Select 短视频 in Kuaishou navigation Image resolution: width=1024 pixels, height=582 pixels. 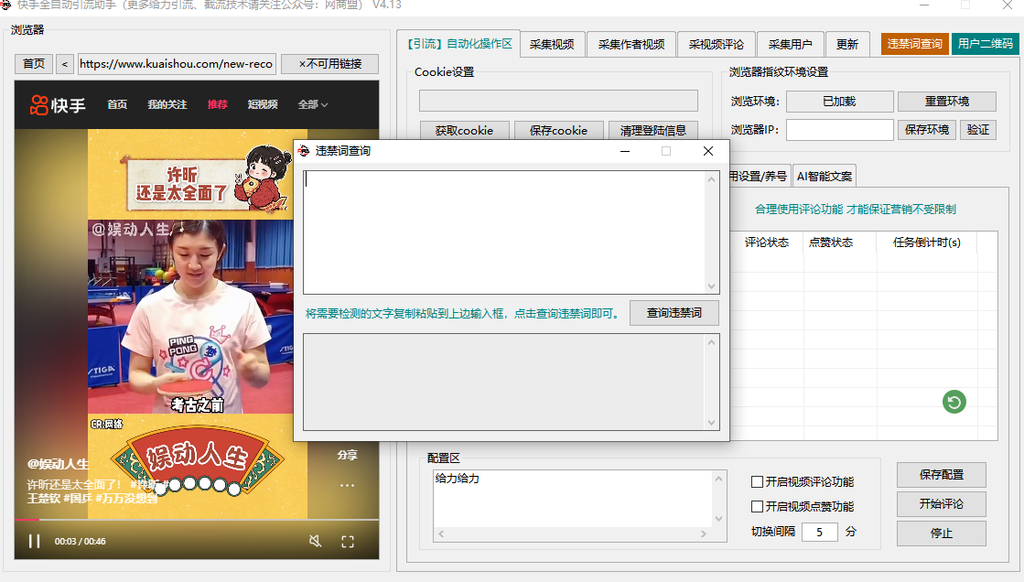pos(263,104)
